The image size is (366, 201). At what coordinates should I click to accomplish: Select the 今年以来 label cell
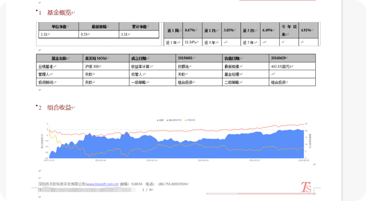pyautogui.click(x=289, y=30)
